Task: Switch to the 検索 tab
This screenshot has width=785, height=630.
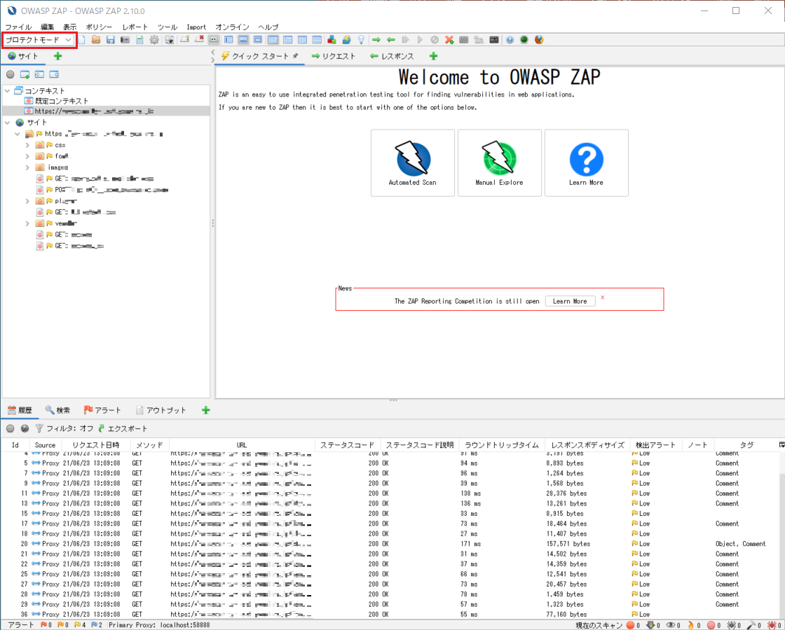Action: coord(57,410)
